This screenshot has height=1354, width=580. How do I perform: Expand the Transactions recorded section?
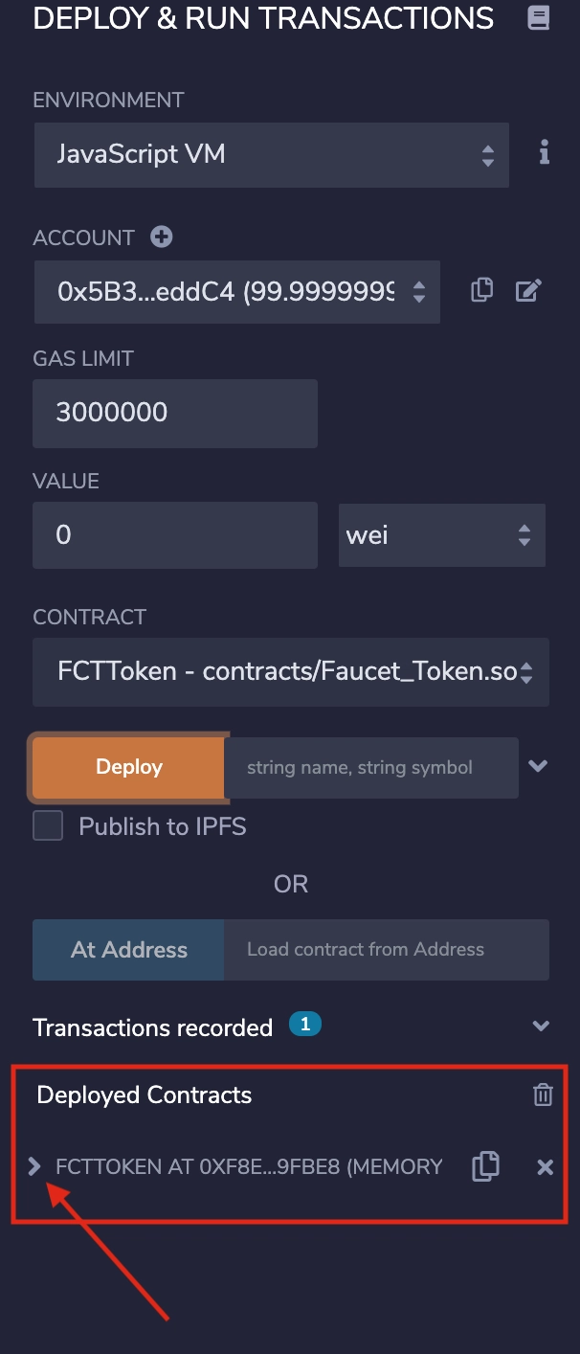(x=541, y=1027)
